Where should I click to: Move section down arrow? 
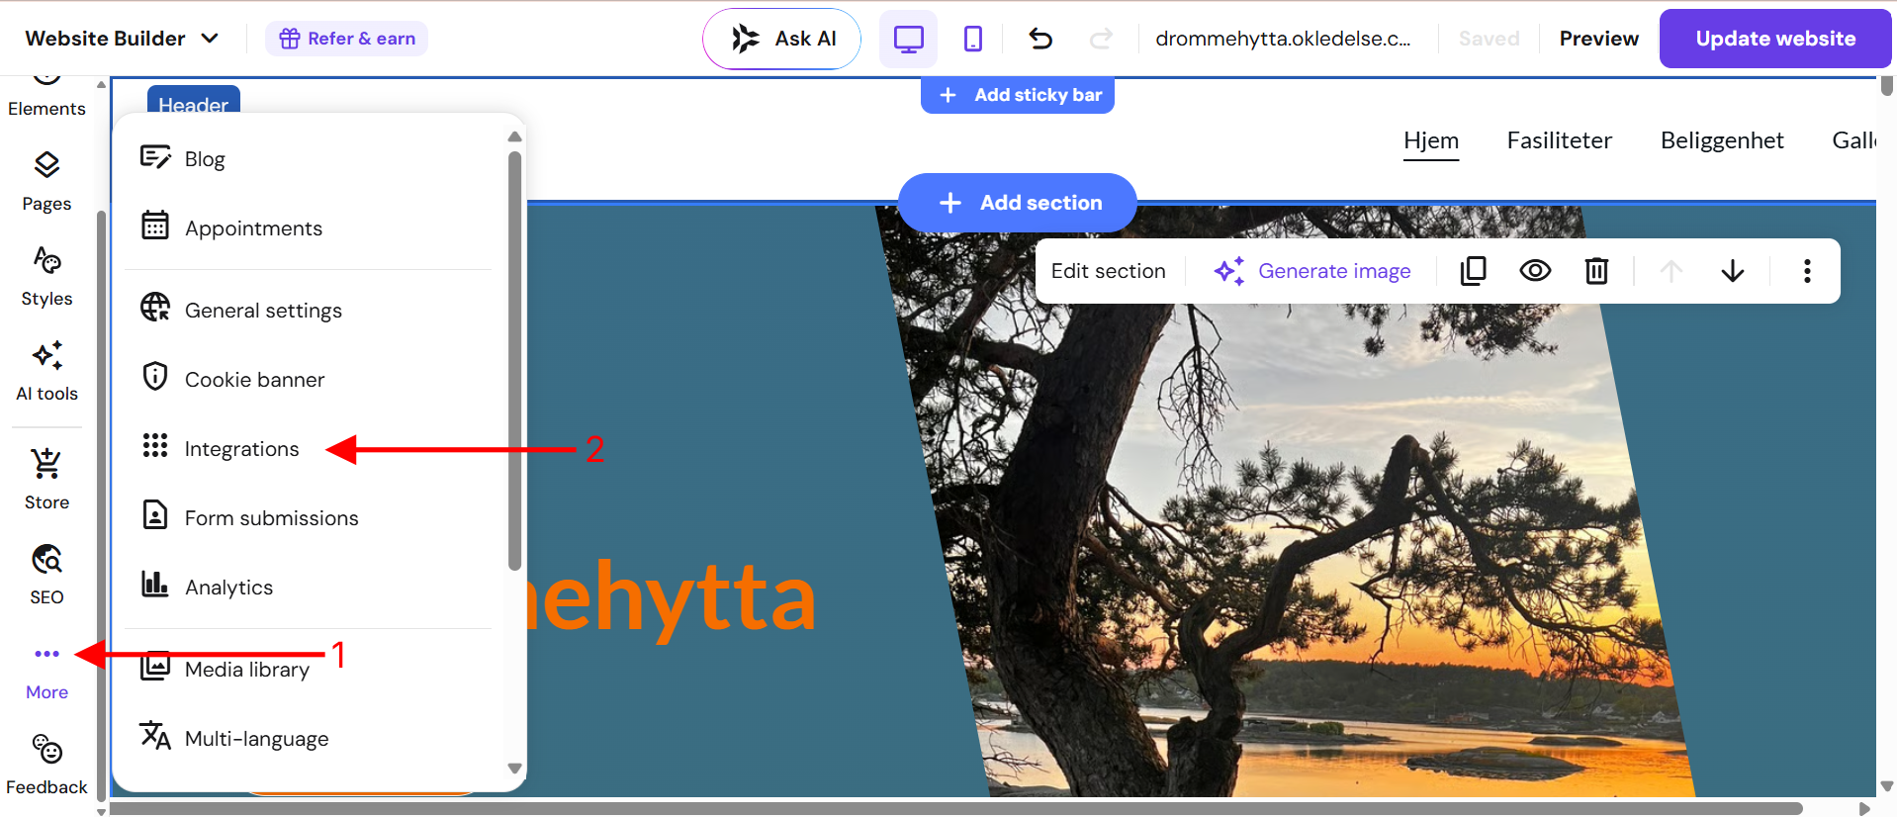pos(1732,271)
